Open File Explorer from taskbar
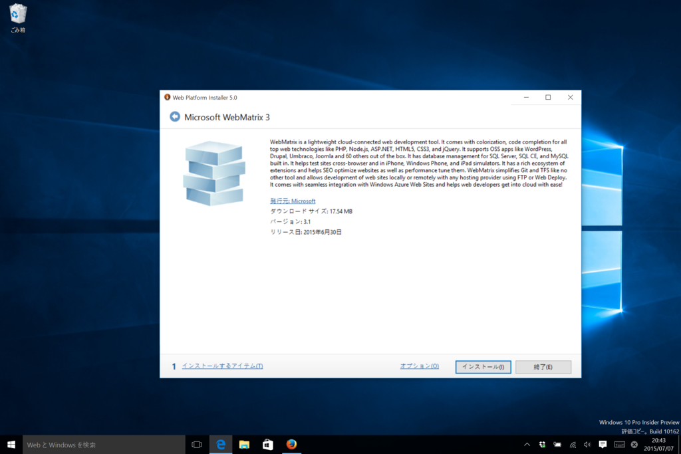Viewport: 681px width, 454px height. click(x=244, y=445)
